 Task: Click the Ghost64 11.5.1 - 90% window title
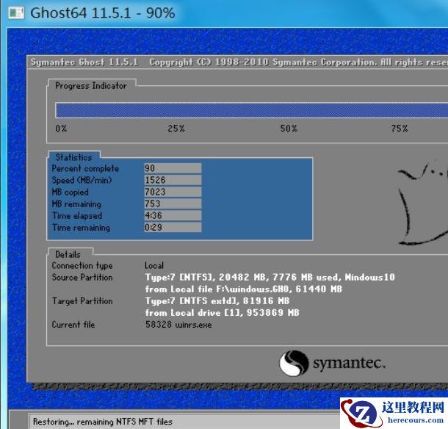pyautogui.click(x=103, y=13)
